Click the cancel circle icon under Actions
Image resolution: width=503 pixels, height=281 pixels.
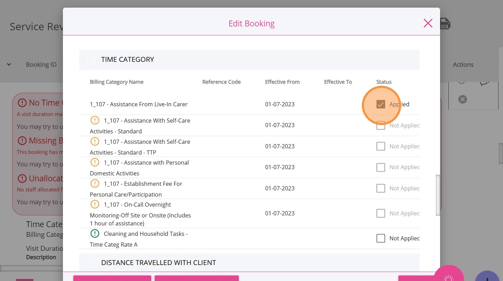point(462,100)
